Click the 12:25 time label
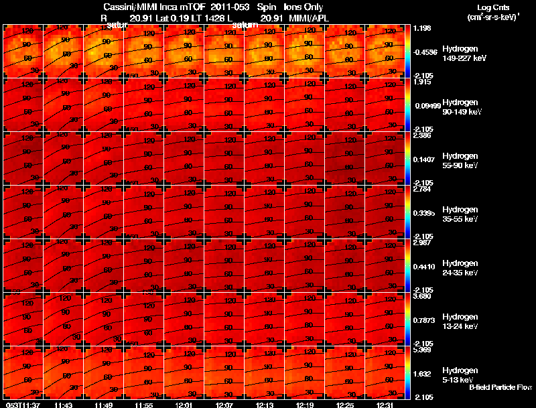This screenshot has height=408, width=536. 345,405
